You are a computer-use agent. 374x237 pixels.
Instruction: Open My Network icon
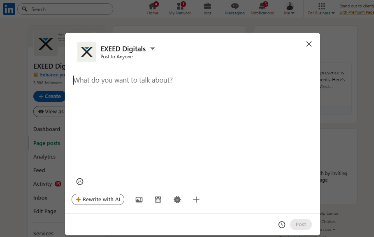point(180,9)
